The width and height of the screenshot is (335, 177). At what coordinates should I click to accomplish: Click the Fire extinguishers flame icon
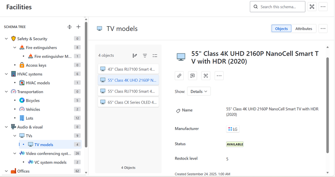22,47
